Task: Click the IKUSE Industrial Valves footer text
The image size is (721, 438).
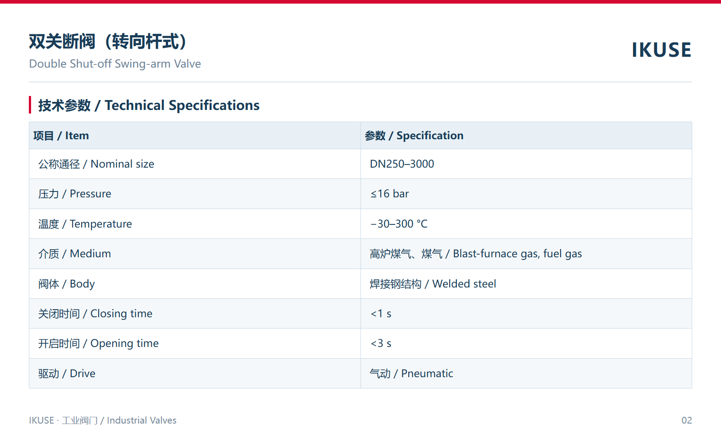Action: (x=103, y=420)
